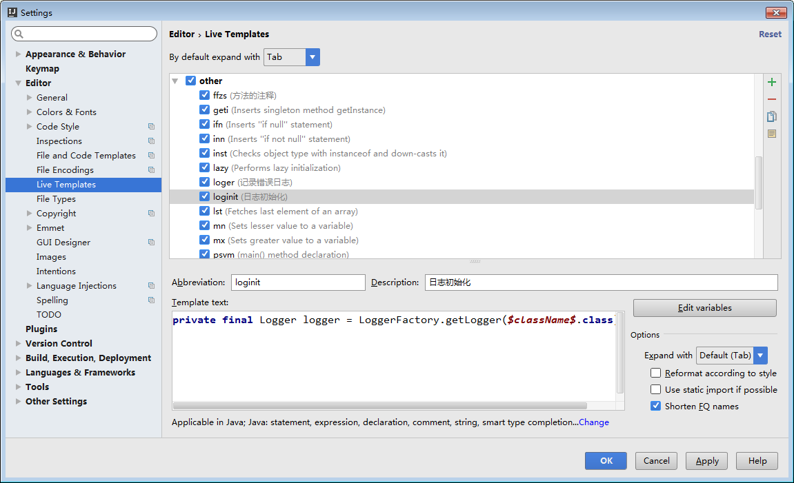
Task: Click project-level icon beside Code Style
Action: (x=151, y=127)
